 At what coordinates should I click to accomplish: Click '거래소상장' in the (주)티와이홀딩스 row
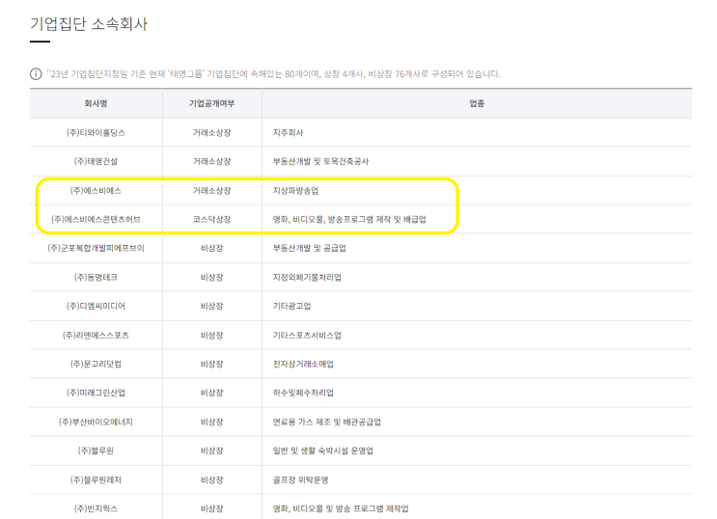[x=211, y=132]
